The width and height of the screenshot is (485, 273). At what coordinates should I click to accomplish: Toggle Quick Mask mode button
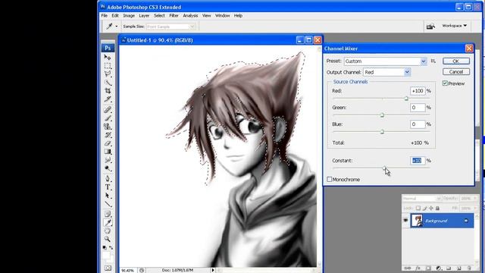(x=108, y=268)
